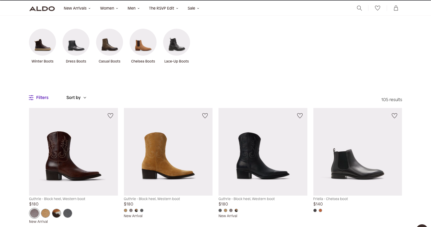The height and width of the screenshot is (227, 431).
Task: Select the Lace-Up Boots category circle
Action: [177, 42]
